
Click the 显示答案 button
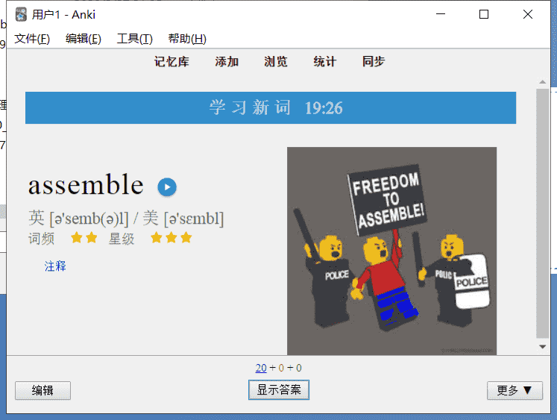[279, 390]
